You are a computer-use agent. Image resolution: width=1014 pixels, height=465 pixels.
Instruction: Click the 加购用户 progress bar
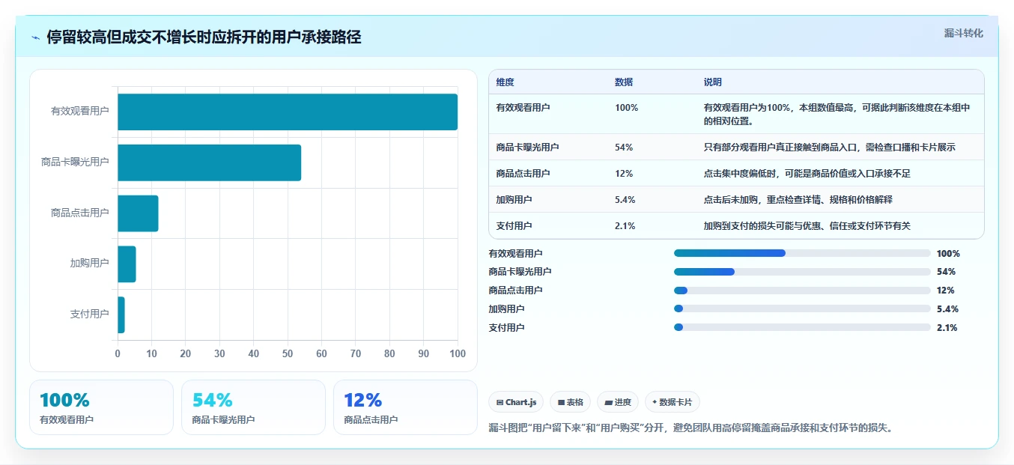802,309
